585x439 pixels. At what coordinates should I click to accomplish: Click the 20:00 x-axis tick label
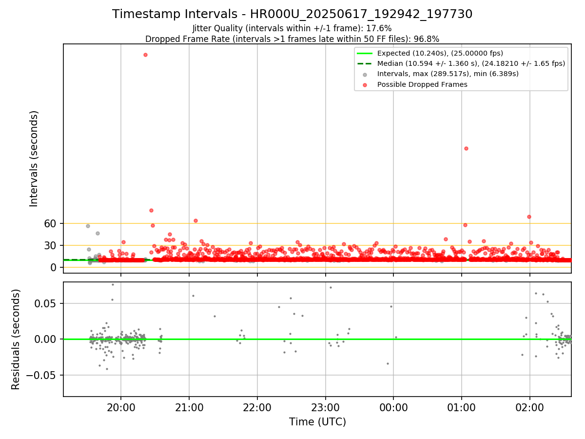pyautogui.click(x=121, y=407)
